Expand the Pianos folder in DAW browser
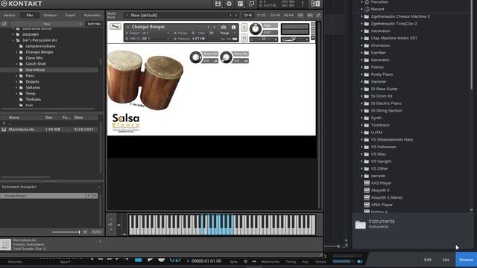This screenshot has width=477, height=268. click(x=361, y=67)
